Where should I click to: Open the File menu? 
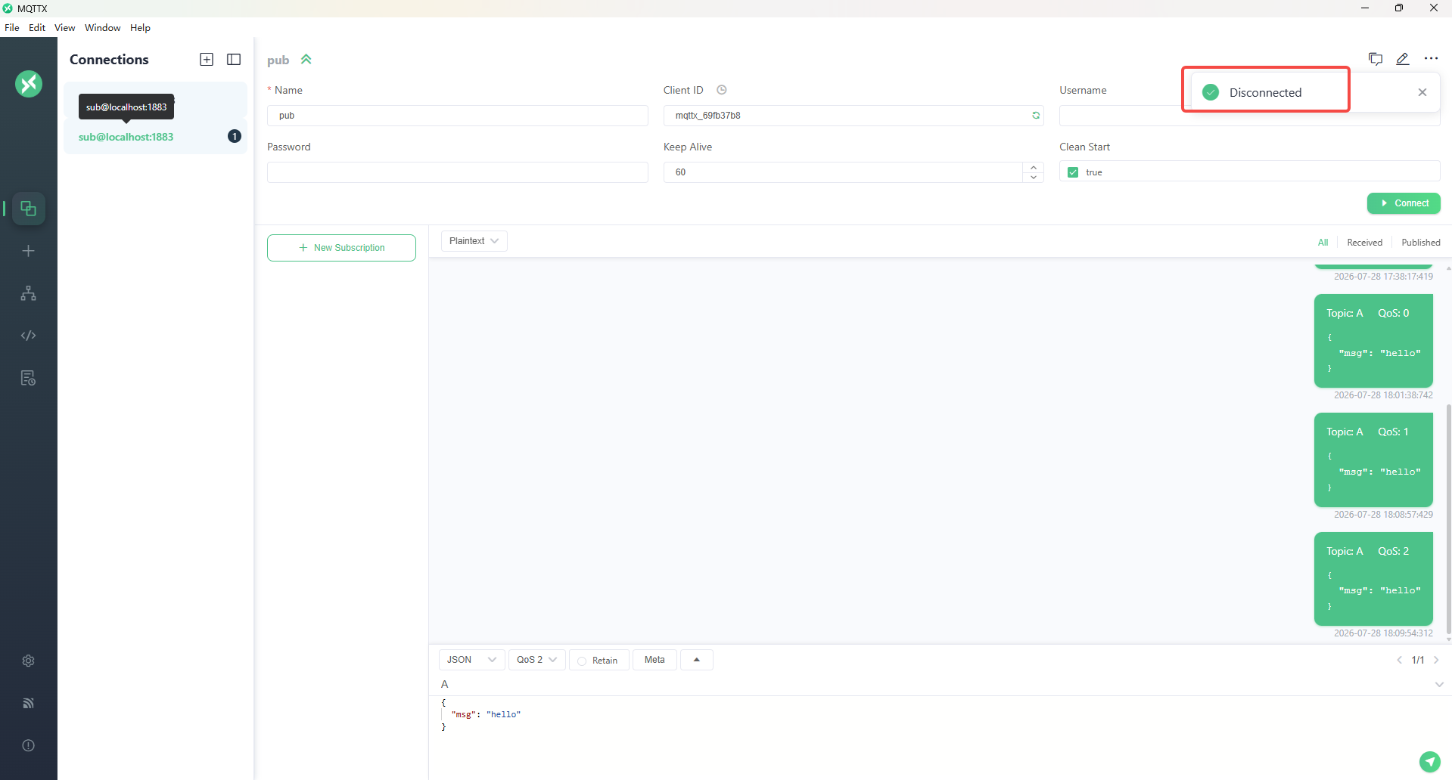(12, 28)
